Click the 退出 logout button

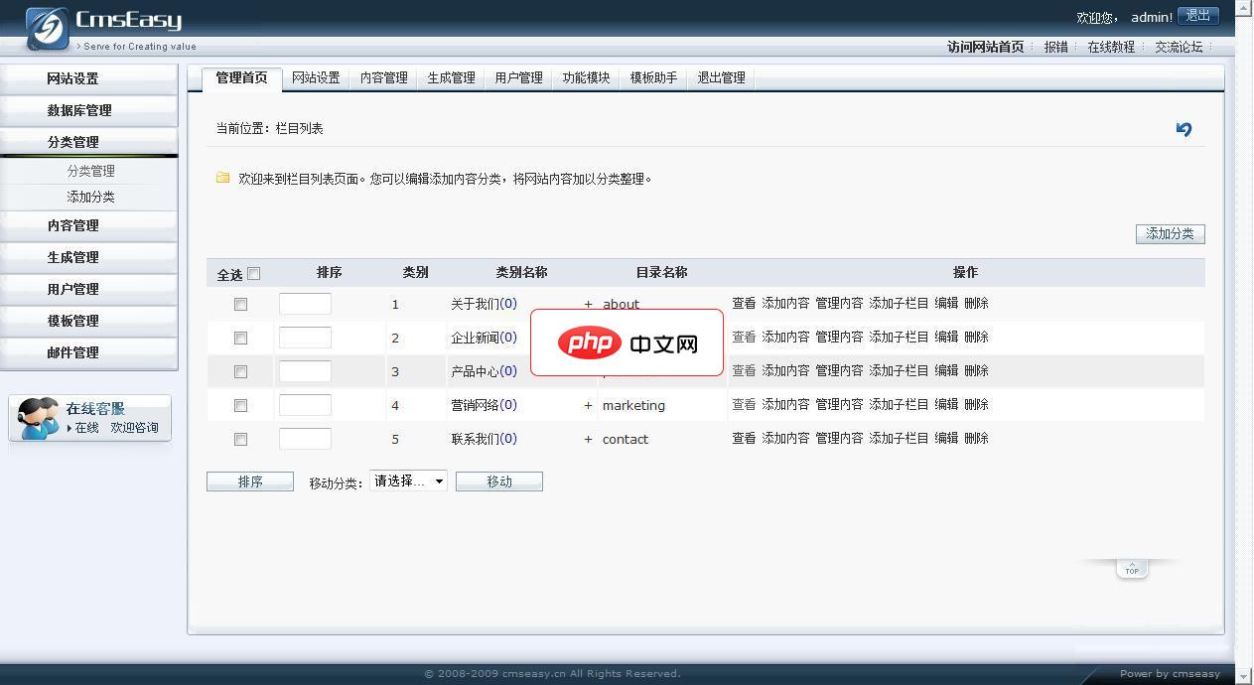click(1196, 16)
